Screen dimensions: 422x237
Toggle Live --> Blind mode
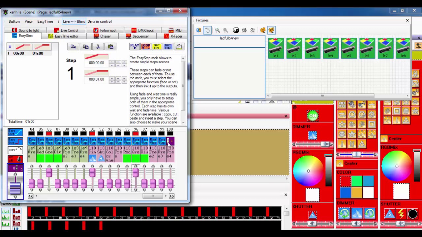point(74,21)
